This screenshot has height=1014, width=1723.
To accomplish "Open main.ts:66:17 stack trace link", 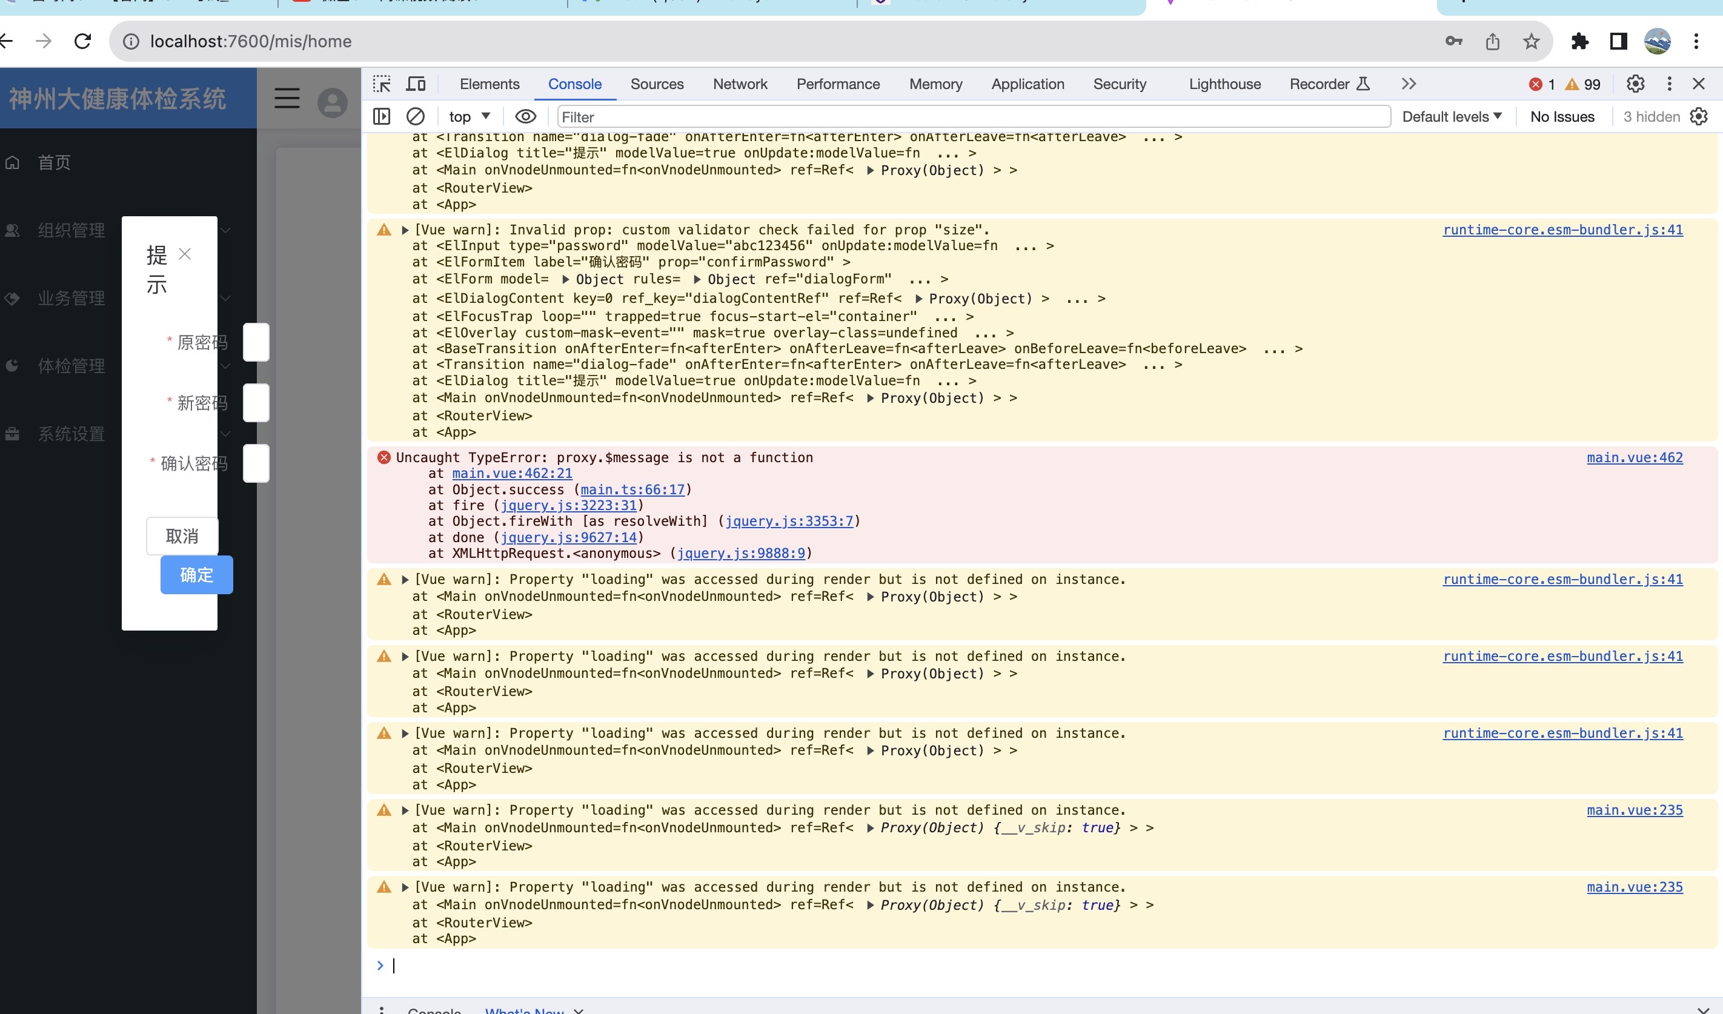I will click(632, 489).
